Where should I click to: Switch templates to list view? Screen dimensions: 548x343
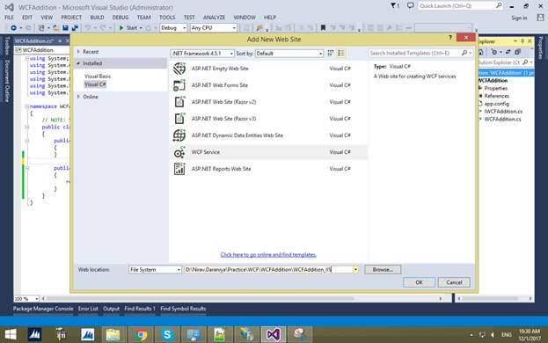341,53
